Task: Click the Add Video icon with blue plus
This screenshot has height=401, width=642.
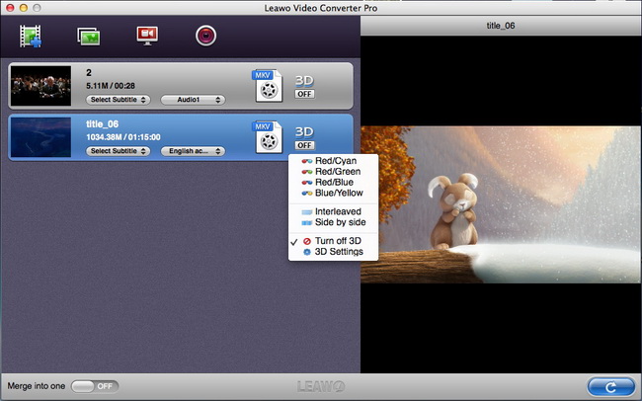Action: (31, 36)
